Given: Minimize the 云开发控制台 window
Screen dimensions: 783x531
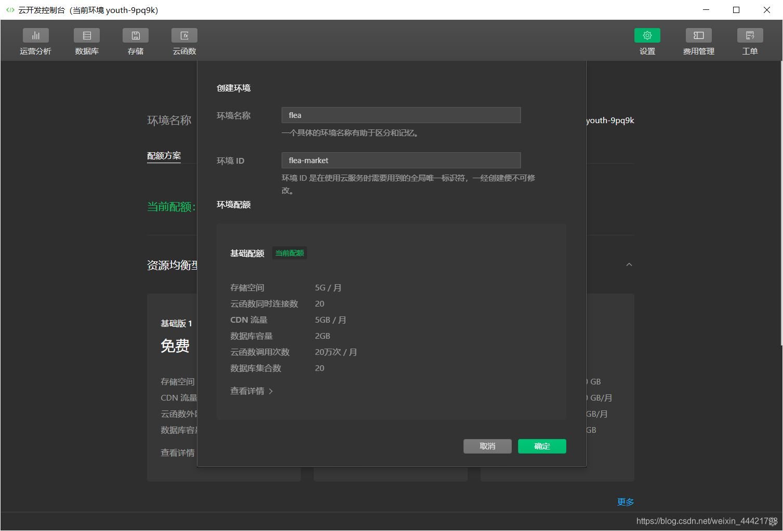Looking at the screenshot, I should click(706, 10).
